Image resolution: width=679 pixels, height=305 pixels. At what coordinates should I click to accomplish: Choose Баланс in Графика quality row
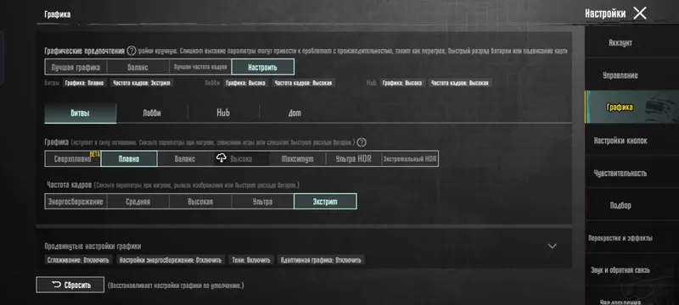(185, 158)
